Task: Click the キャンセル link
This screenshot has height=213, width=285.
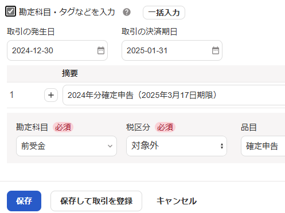Action: pos(177,201)
